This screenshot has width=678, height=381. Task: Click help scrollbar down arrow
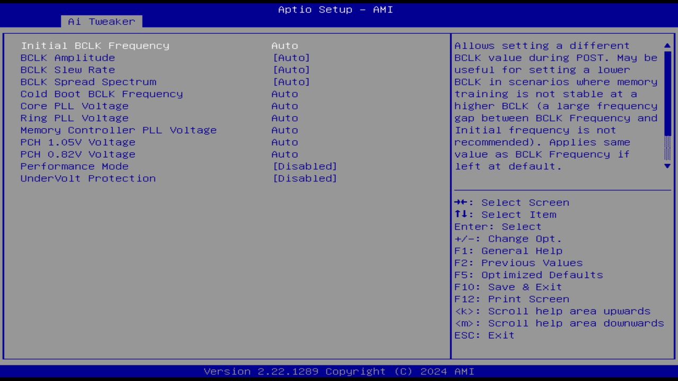tap(667, 166)
